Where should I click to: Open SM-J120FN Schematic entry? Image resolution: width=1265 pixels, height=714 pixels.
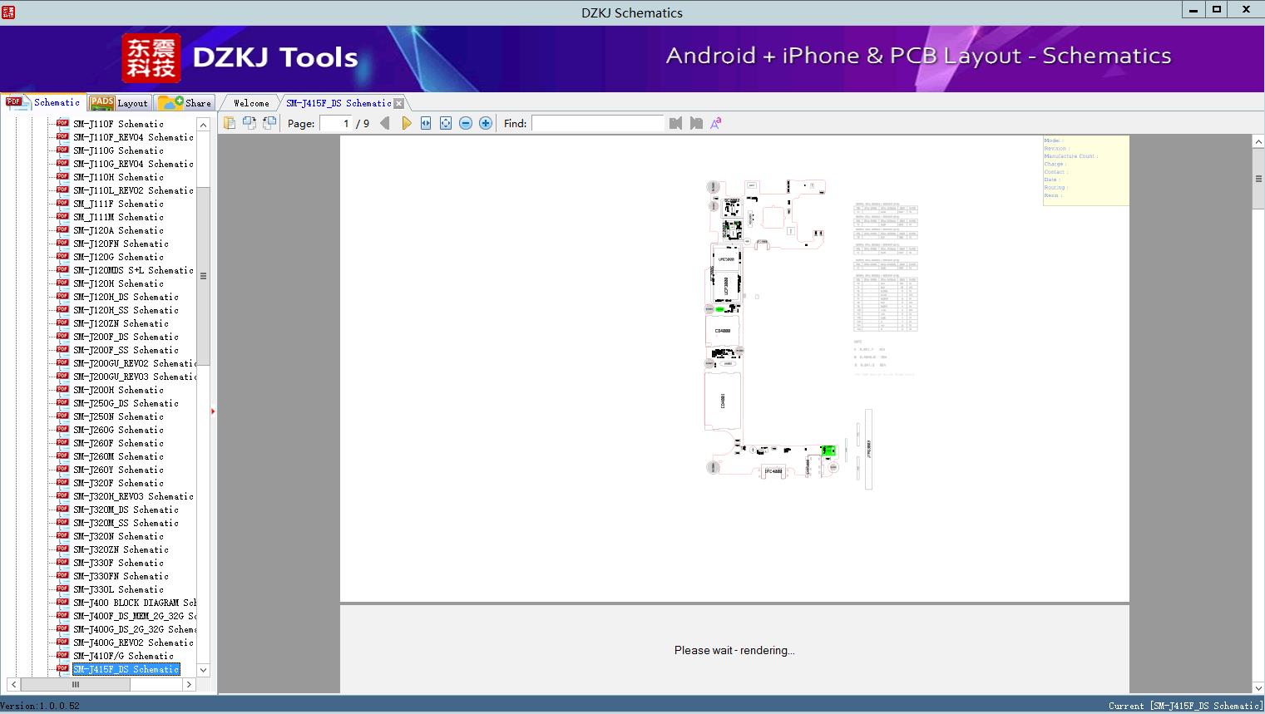pyautogui.click(x=121, y=244)
